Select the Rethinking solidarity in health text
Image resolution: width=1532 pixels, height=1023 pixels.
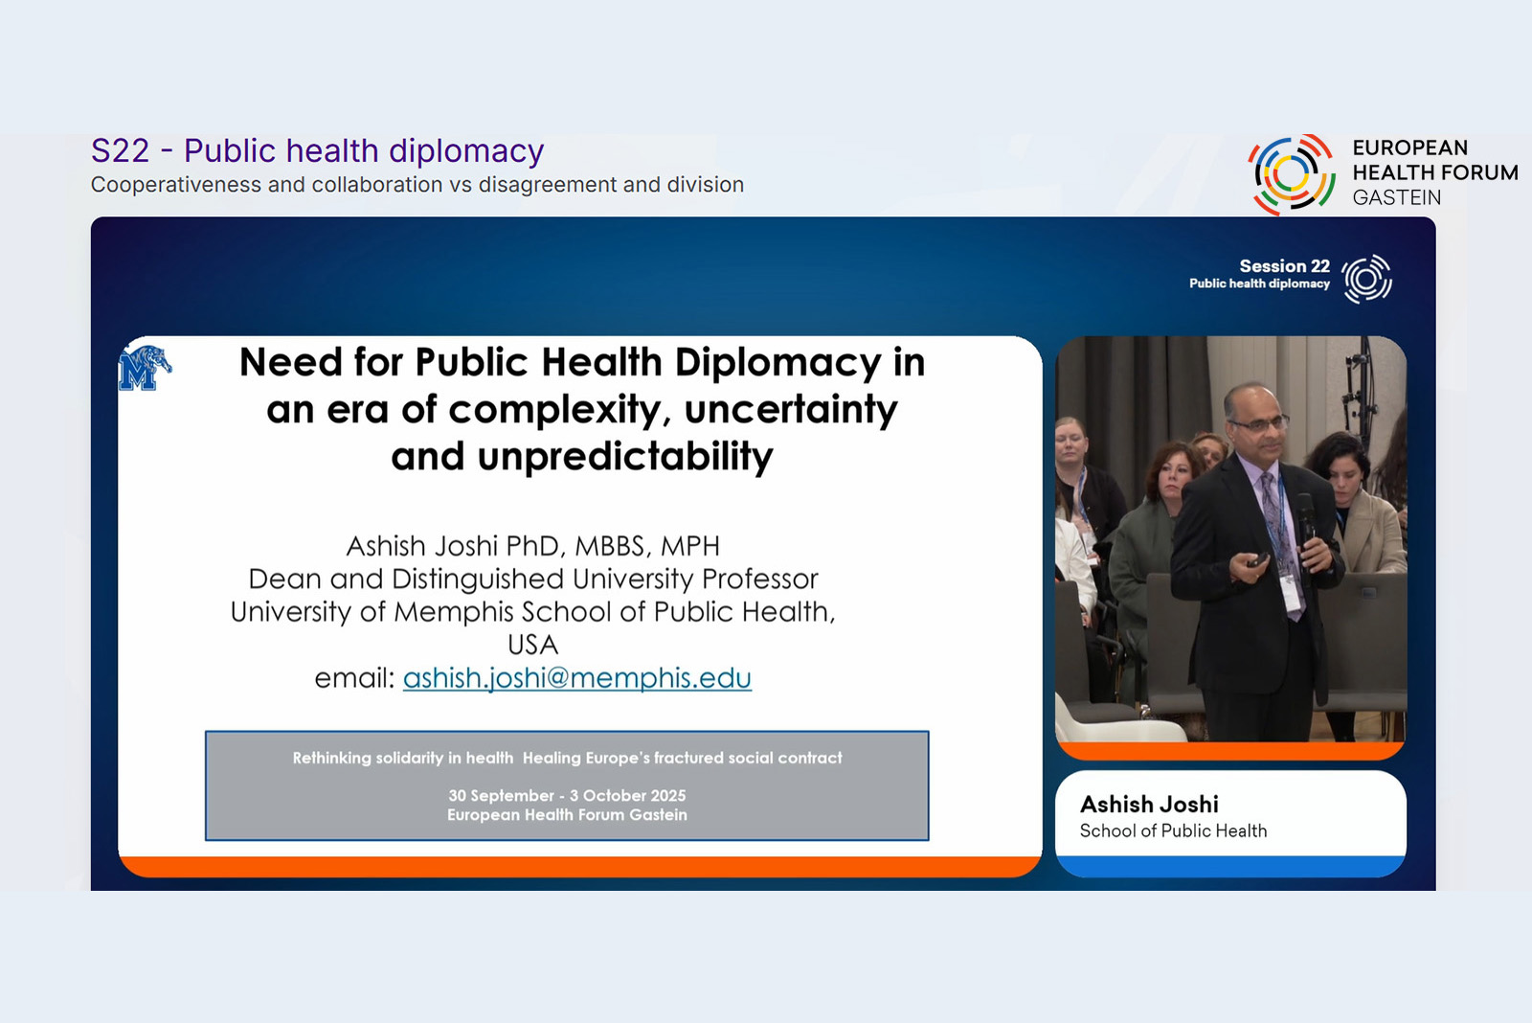567,758
